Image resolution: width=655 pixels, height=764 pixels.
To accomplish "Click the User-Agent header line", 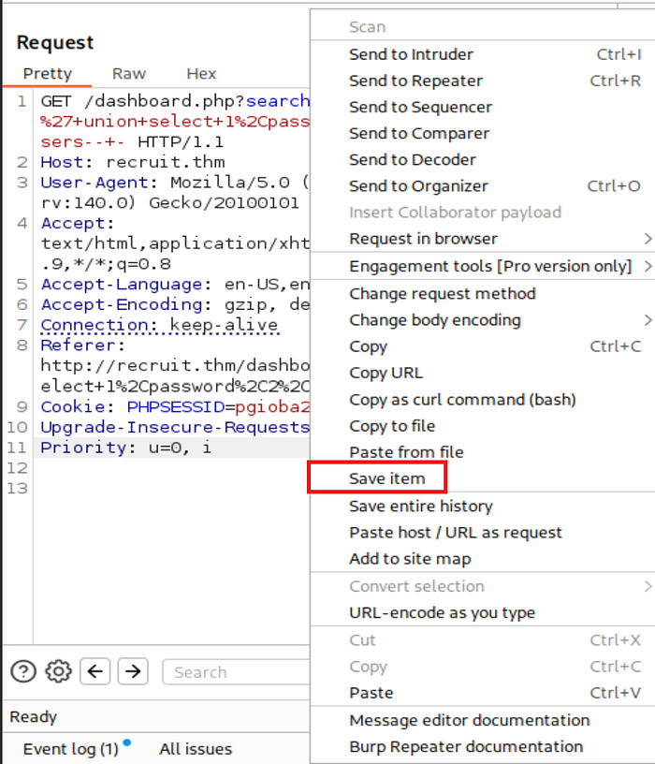I will coord(175,192).
